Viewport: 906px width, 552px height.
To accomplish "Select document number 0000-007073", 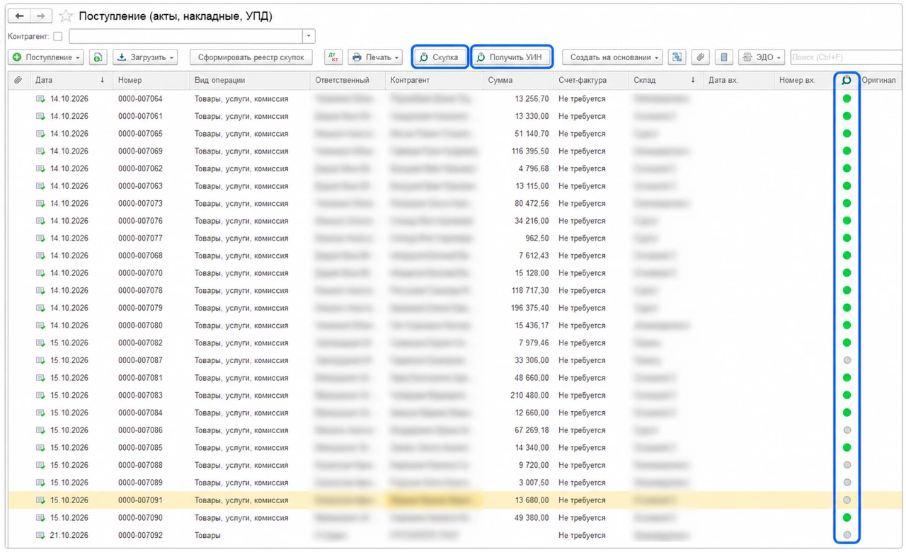I will point(140,204).
